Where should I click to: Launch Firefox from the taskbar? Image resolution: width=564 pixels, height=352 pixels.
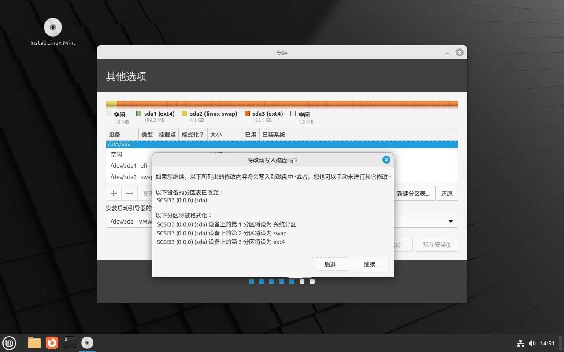click(52, 343)
